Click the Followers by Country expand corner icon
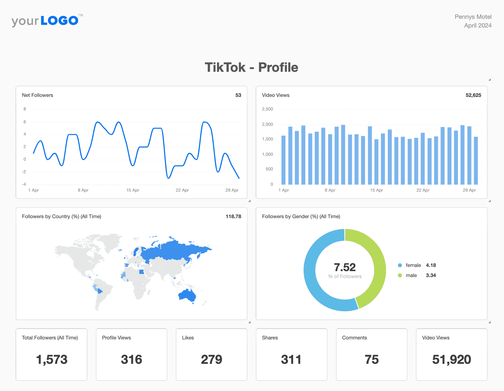The image size is (504, 391). (x=250, y=323)
